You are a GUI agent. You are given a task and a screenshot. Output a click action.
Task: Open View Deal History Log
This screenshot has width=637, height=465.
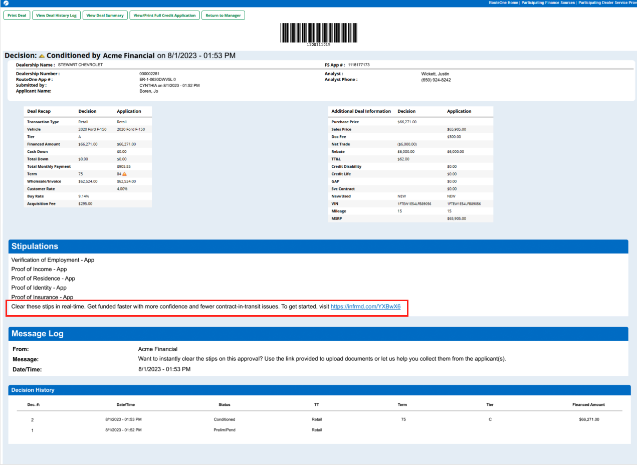point(56,16)
